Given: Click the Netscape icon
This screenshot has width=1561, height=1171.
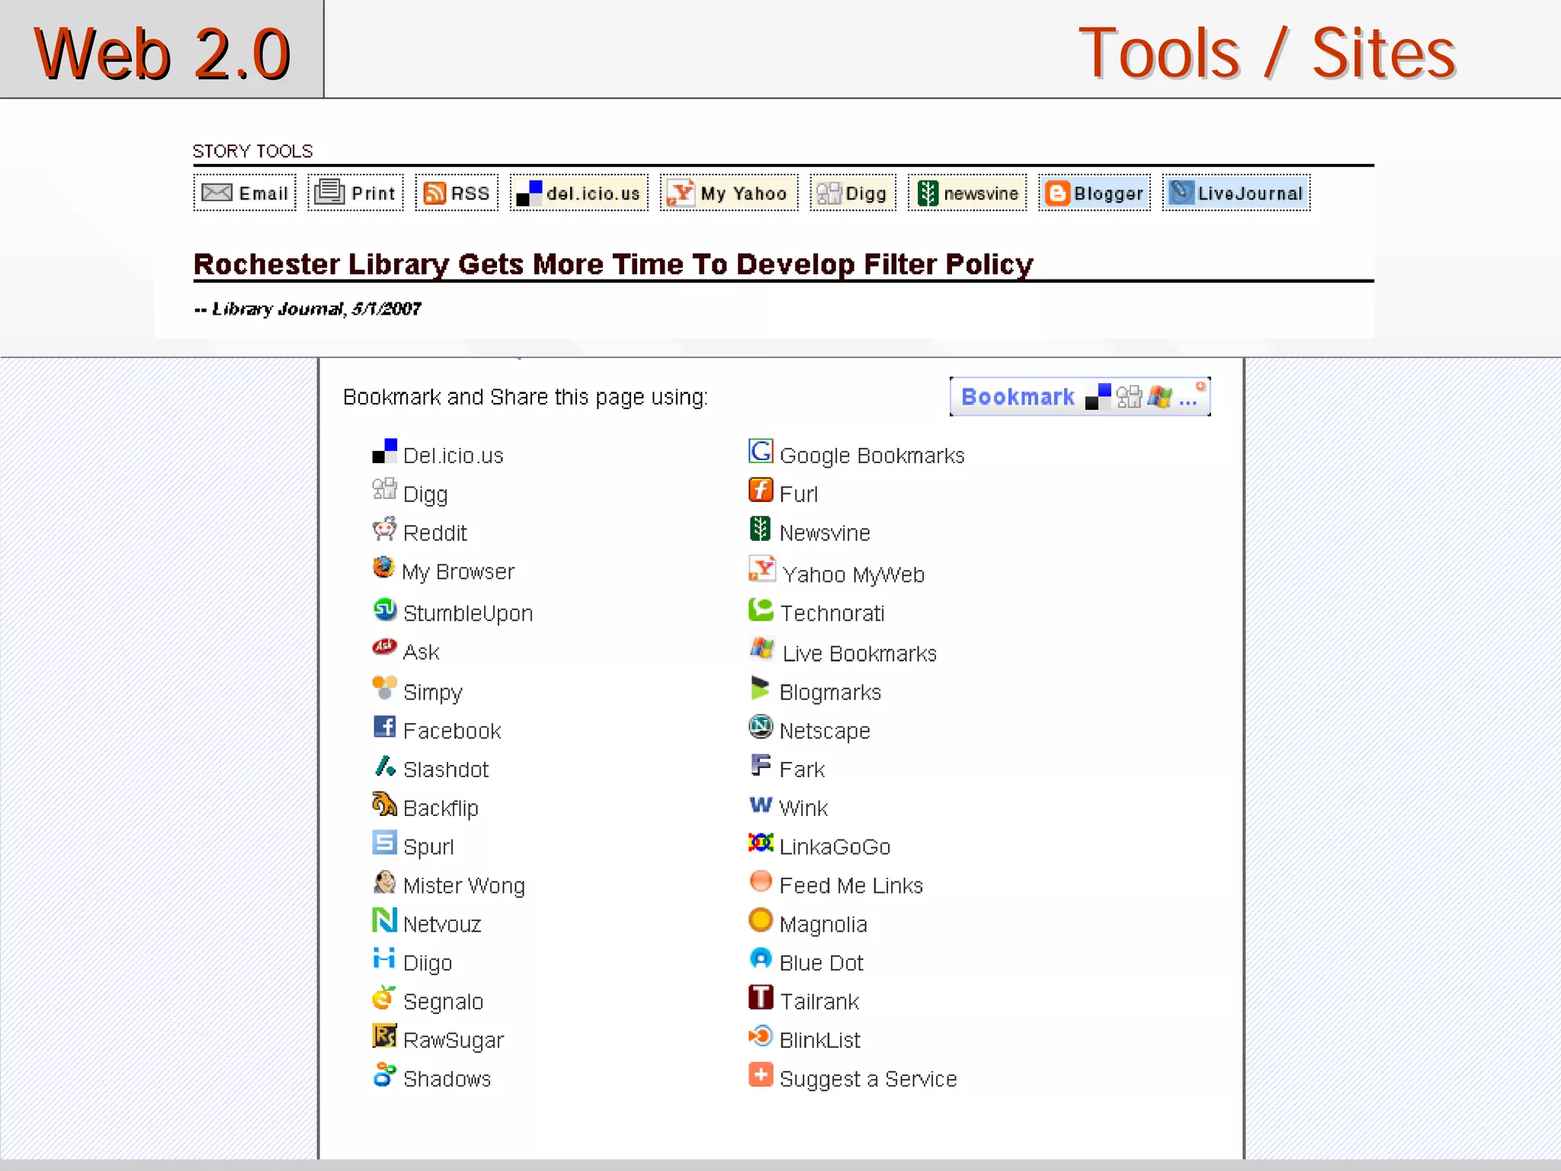Looking at the screenshot, I should (760, 727).
